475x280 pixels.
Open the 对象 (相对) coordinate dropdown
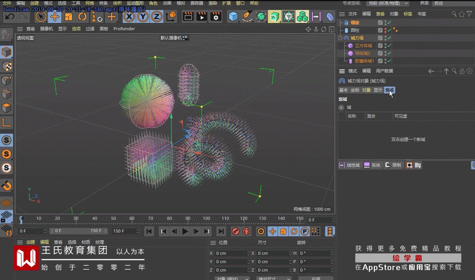(x=232, y=278)
